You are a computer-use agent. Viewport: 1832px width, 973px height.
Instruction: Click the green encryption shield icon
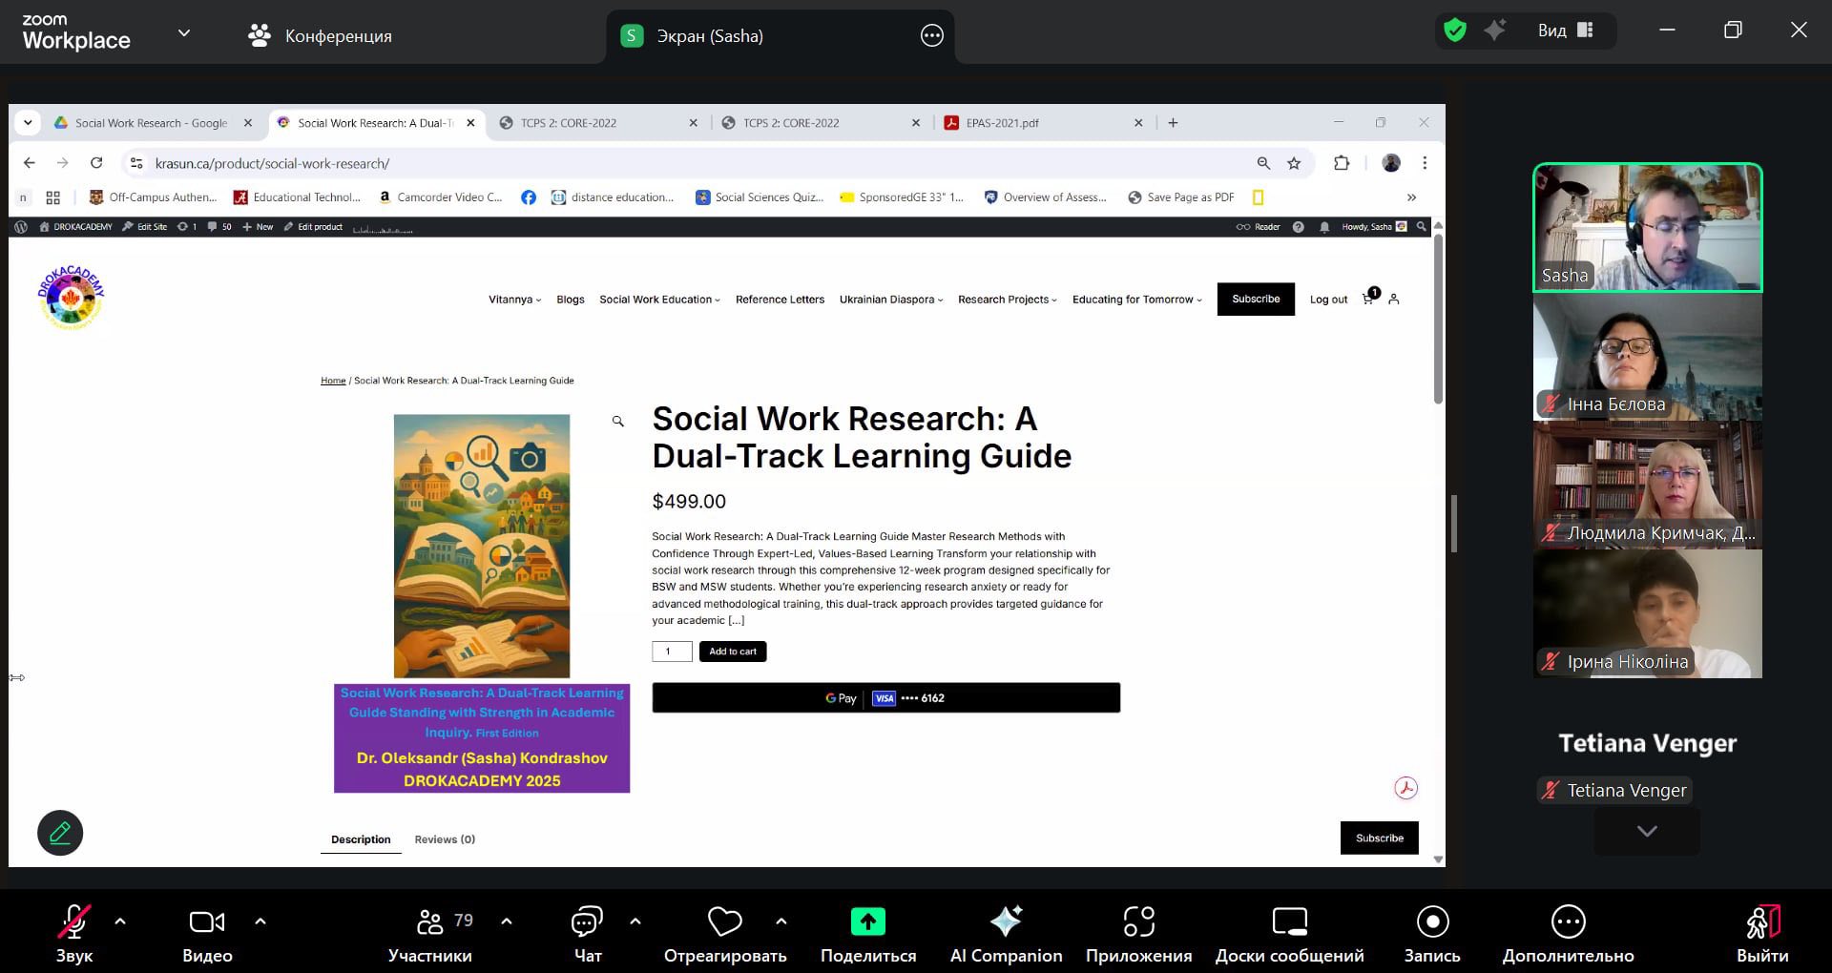point(1454,31)
